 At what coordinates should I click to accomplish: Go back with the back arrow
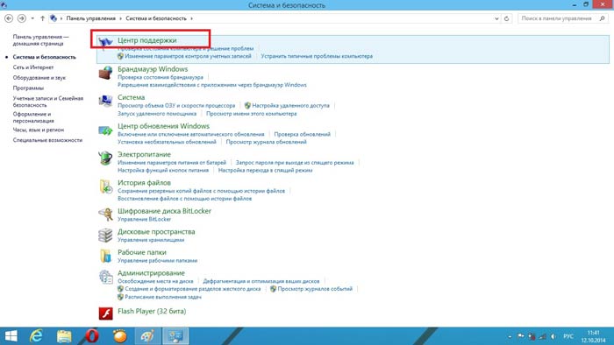(9, 18)
